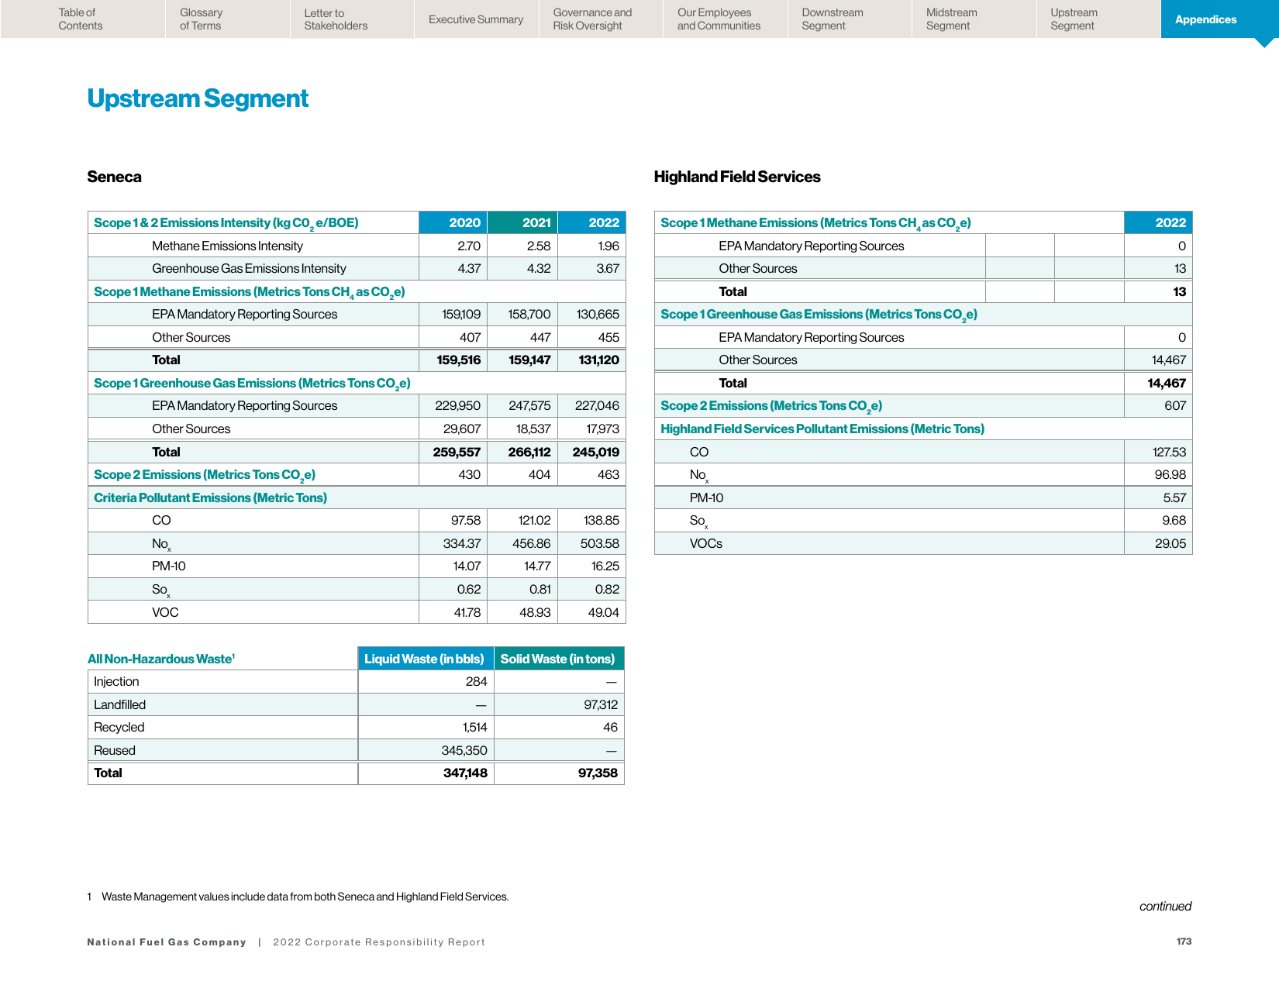Click the Nox value 503.58
Image resolution: width=1279 pixels, height=988 pixels.
[x=600, y=543]
